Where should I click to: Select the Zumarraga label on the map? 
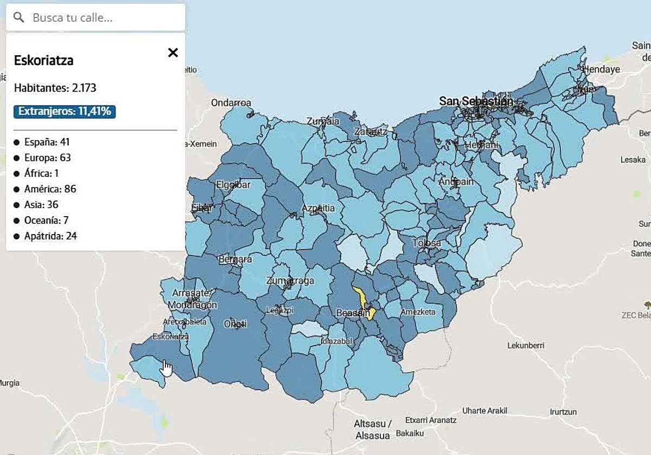(291, 281)
